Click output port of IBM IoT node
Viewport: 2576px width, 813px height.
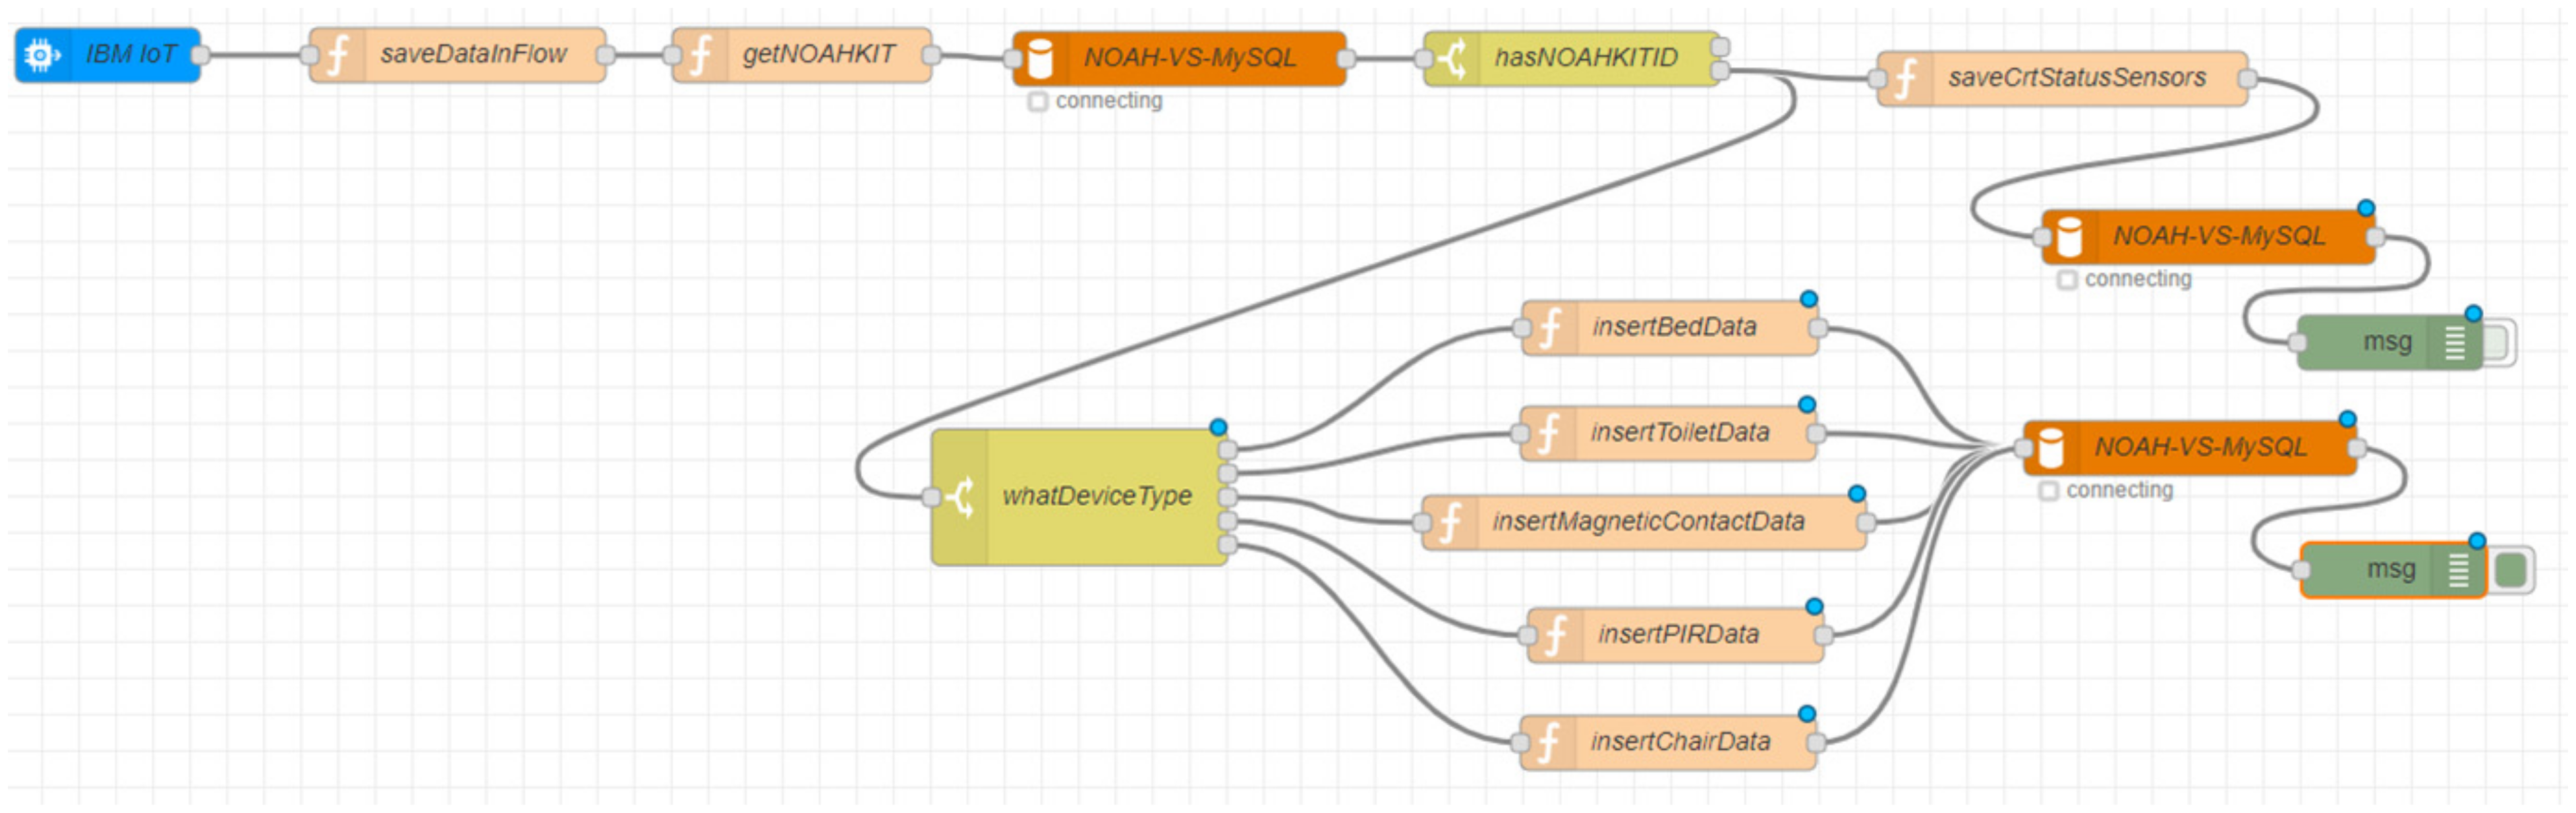(x=200, y=55)
